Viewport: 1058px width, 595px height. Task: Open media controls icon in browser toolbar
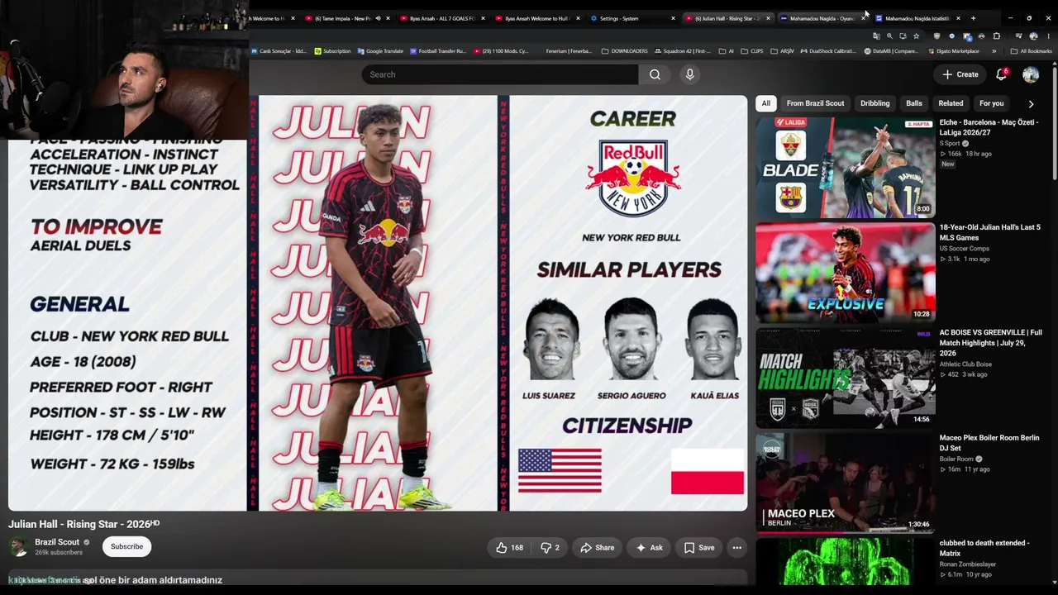click(1018, 36)
